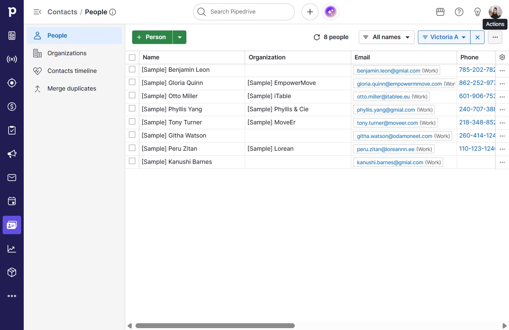509x330 pixels.
Task: Open the Leads inbox sidebar icon
Action: [12, 36]
